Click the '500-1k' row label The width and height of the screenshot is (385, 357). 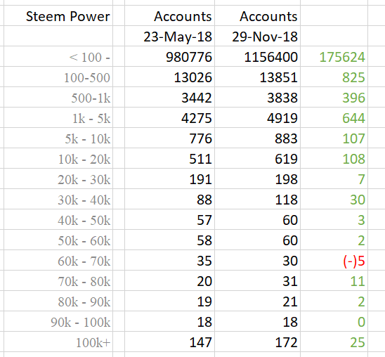pyautogui.click(x=91, y=98)
